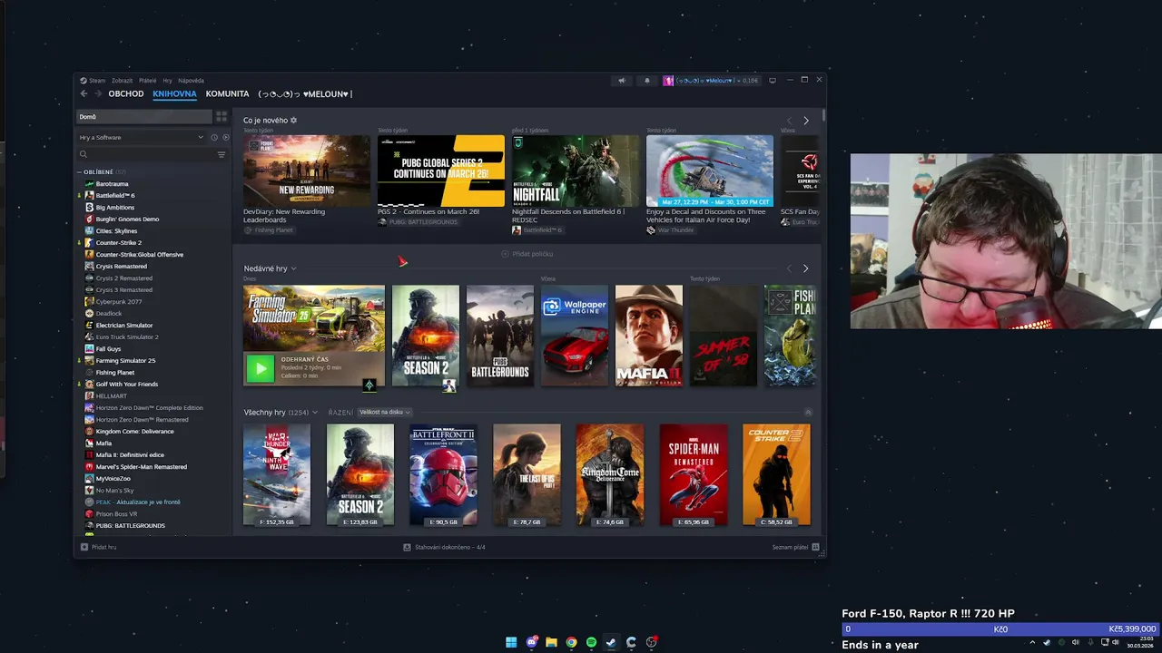Click the forward navigation arrow in Steam
Viewport: 1162px width, 653px height.
tap(97, 93)
